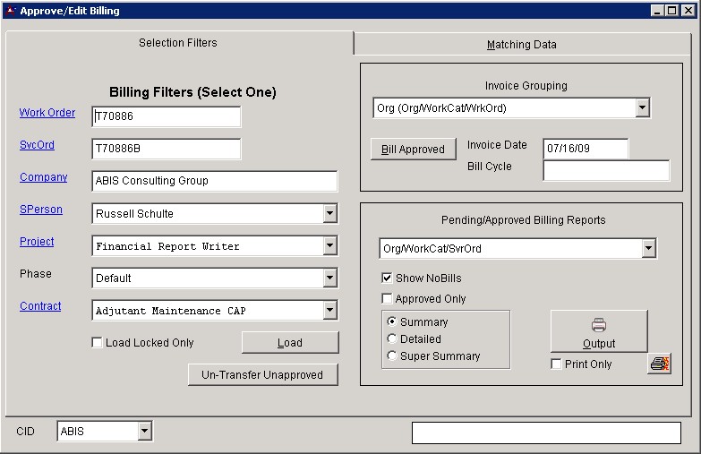This screenshot has width=701, height=454.
Task: Click the app icon in the title bar
Action: [x=10, y=11]
